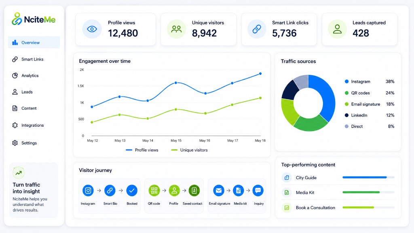Image resolution: width=414 pixels, height=233 pixels.
Task: Click the 'May 14' axis label
Action: pyautogui.click(x=148, y=140)
